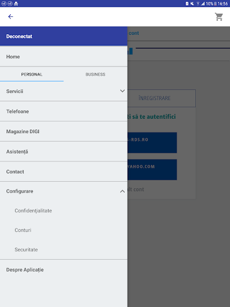Switch to the BUSINESS tab

point(95,74)
